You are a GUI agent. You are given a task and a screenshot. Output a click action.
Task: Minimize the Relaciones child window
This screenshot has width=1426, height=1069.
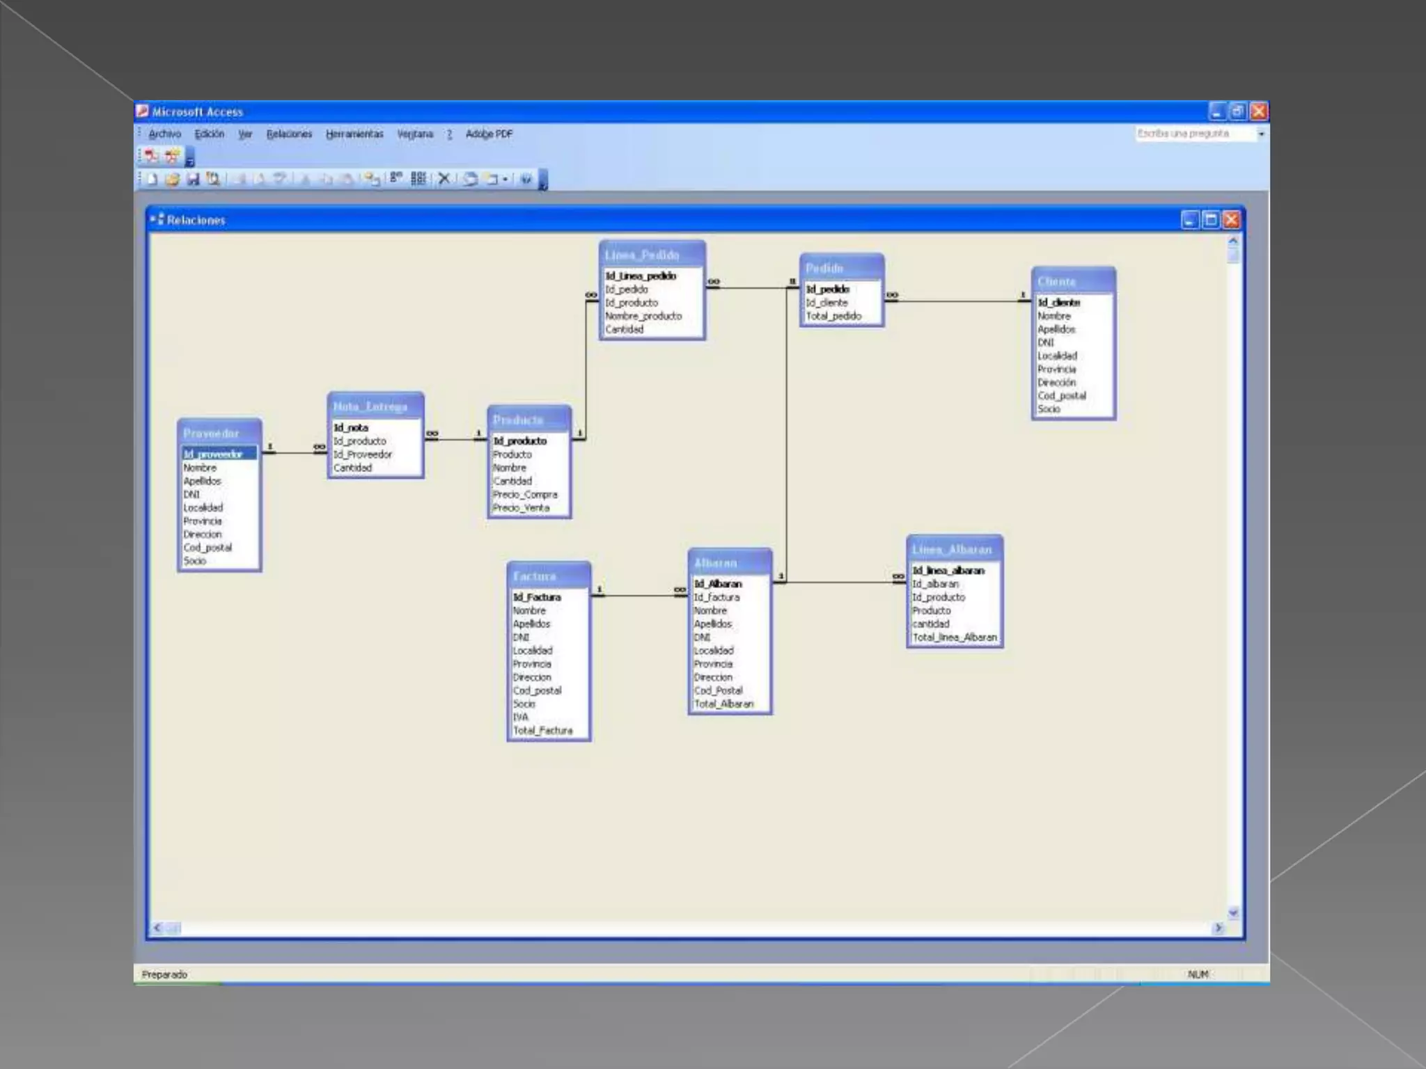tap(1191, 220)
